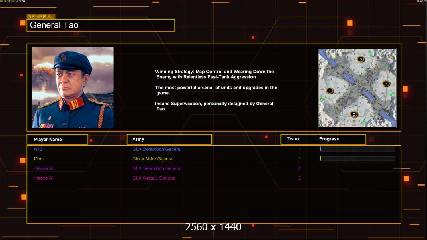
Task: Click the 'GENERAL' label tag
Action: click(x=41, y=16)
